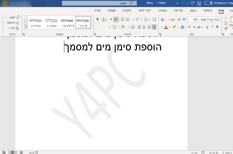Toggle AutoSave (שמירה אוטומטית) switch
Screen dimensions: 233x154
(208, 3)
